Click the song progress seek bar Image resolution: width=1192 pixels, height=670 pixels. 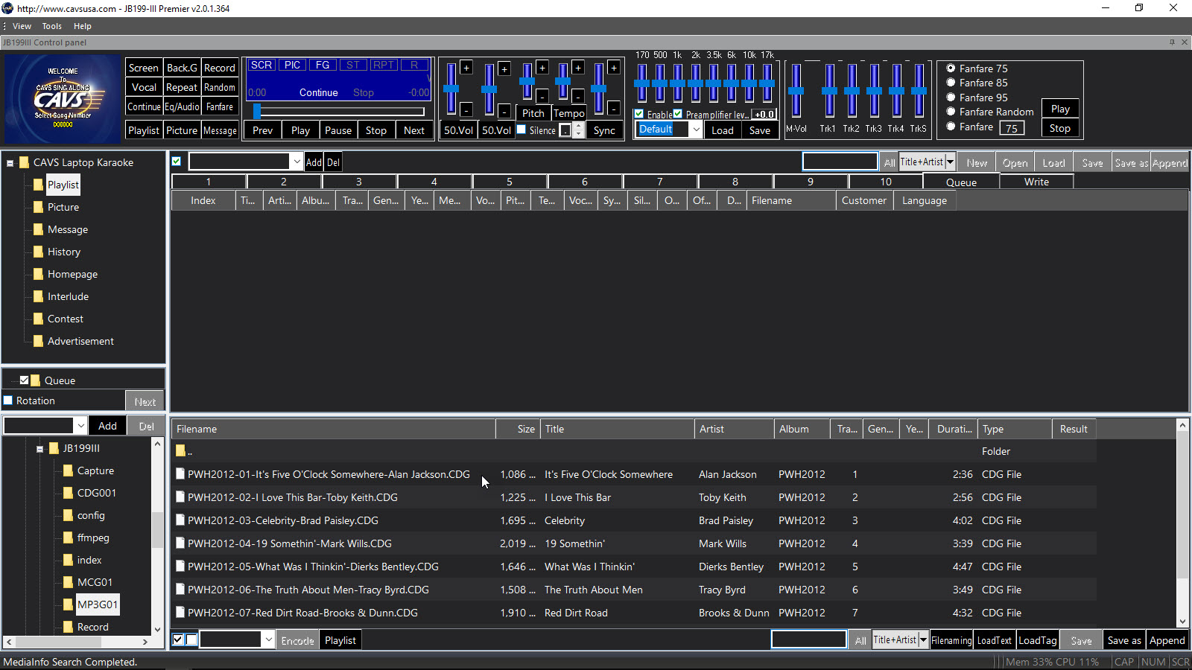click(x=339, y=112)
